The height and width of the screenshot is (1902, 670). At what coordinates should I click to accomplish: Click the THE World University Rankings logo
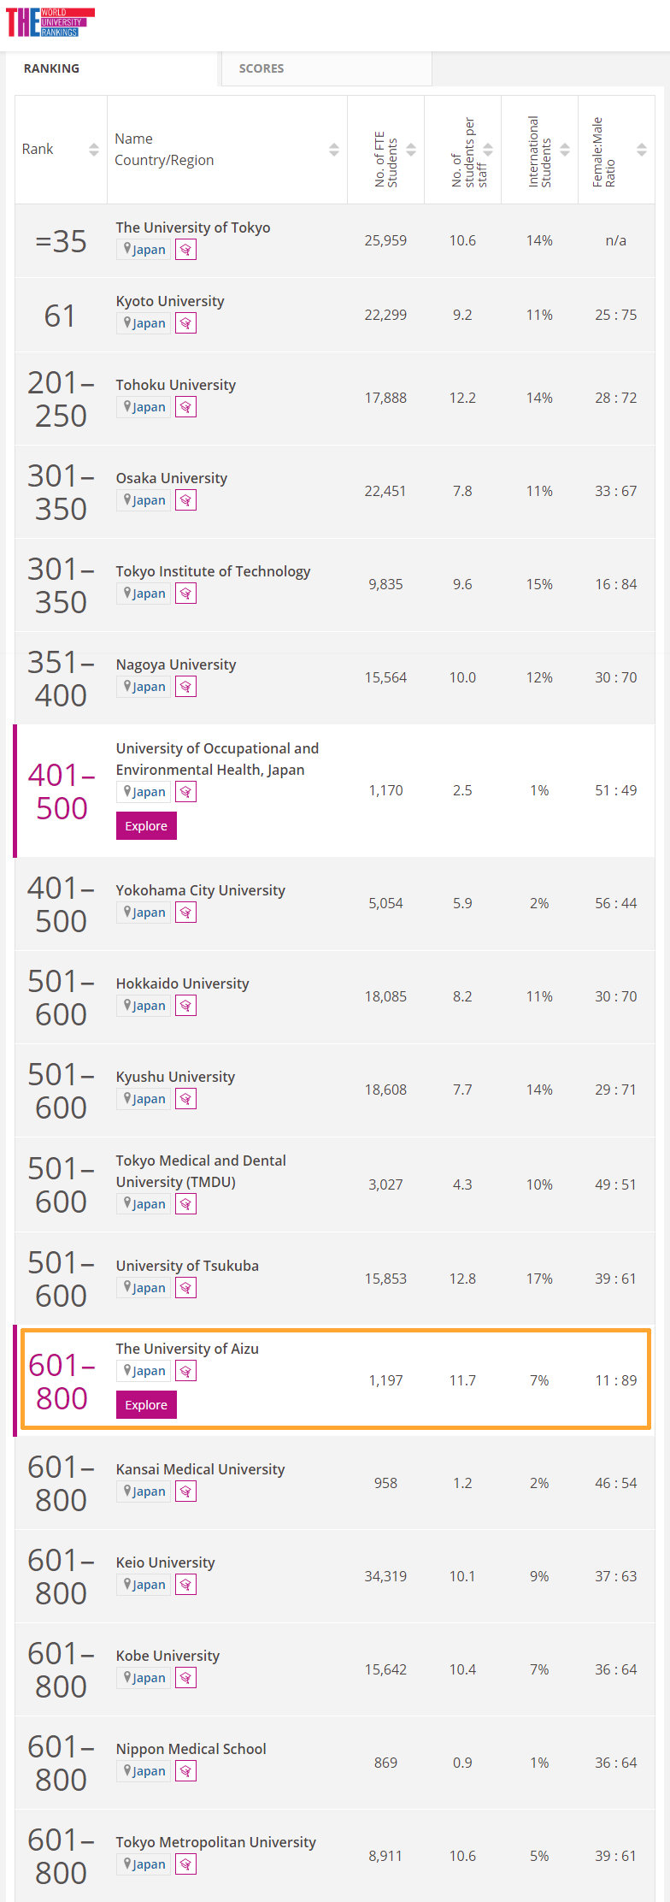(50, 22)
